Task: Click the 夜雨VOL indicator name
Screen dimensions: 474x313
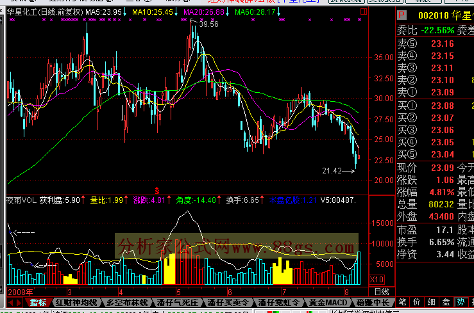Action: pyautogui.click(x=21, y=200)
